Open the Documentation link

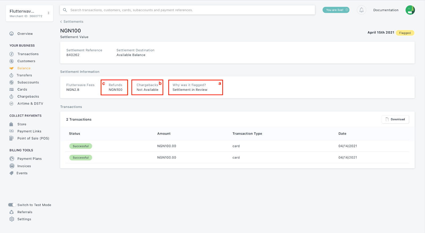(386, 10)
